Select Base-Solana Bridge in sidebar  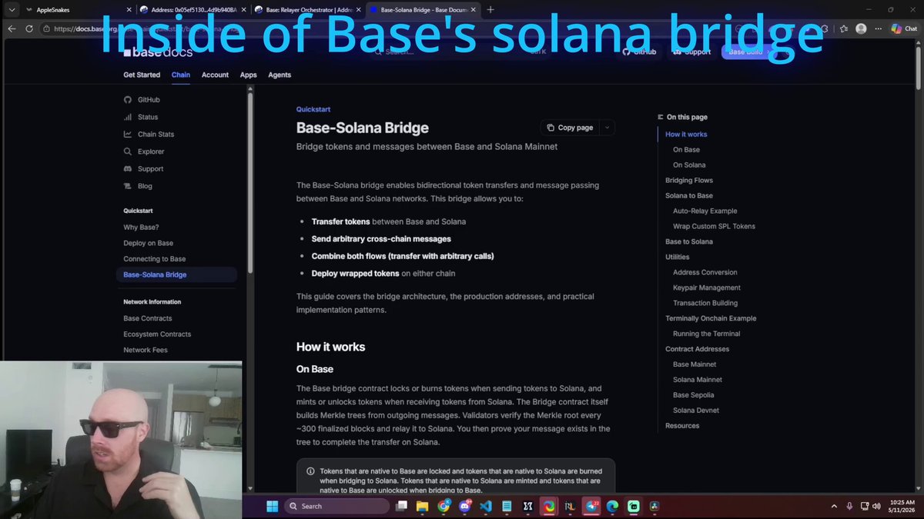(x=176, y=274)
